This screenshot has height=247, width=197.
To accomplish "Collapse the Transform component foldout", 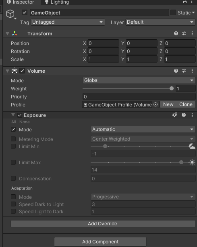I will pyautogui.click(x=7, y=34).
